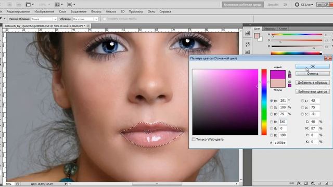
Task: Open the Brush presets panel icon in the collapsed dock
Action: point(248,44)
